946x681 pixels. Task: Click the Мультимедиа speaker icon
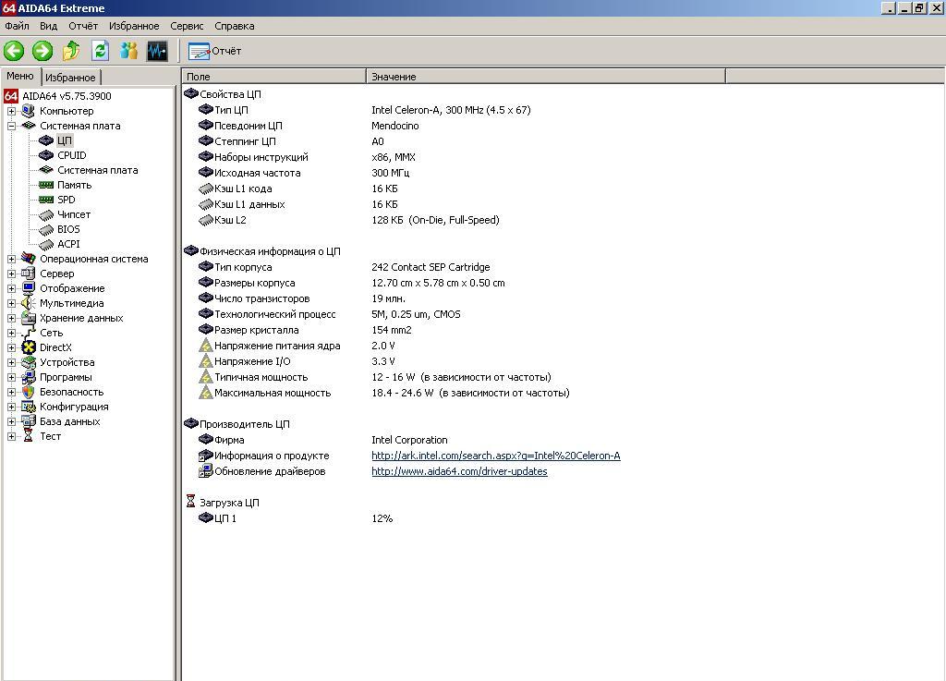coord(29,303)
